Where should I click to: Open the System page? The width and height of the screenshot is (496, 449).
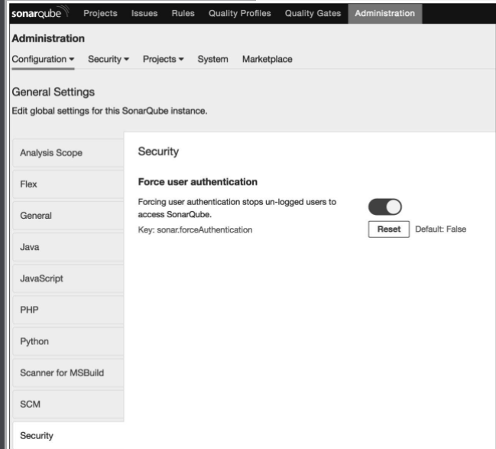tap(213, 59)
